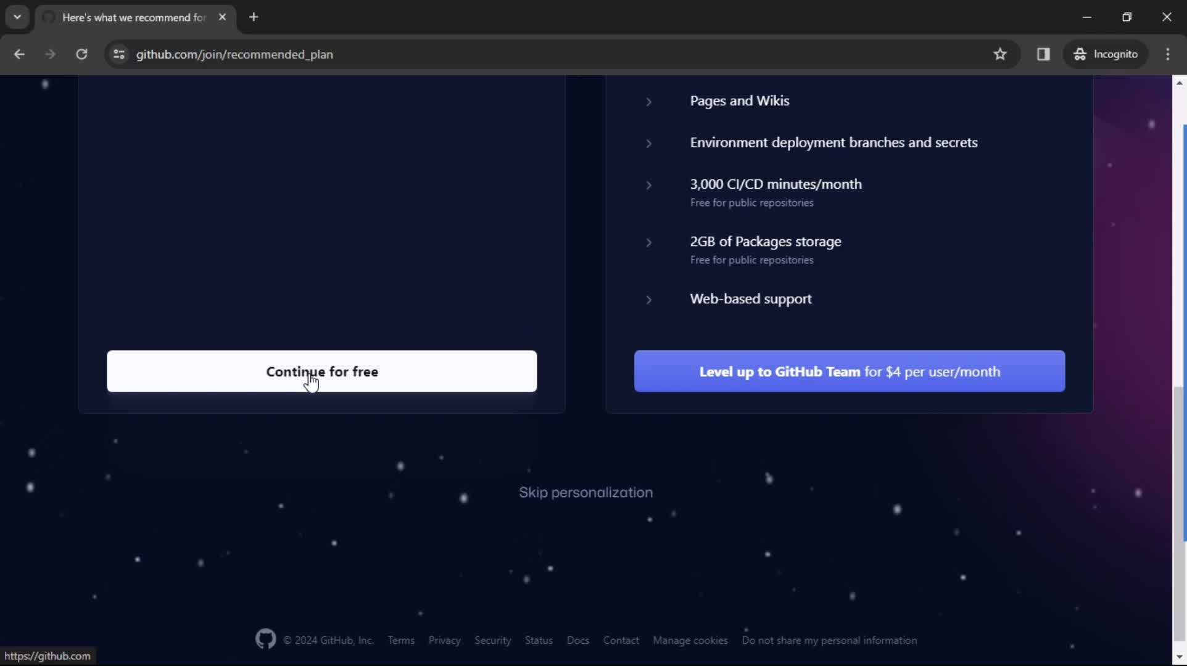Expand 2GB Packages storage feature details
The height and width of the screenshot is (666, 1187).
tap(649, 241)
